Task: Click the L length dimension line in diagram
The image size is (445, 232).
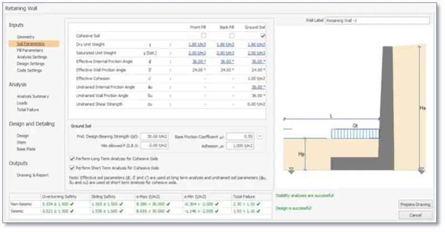Action: [332, 119]
